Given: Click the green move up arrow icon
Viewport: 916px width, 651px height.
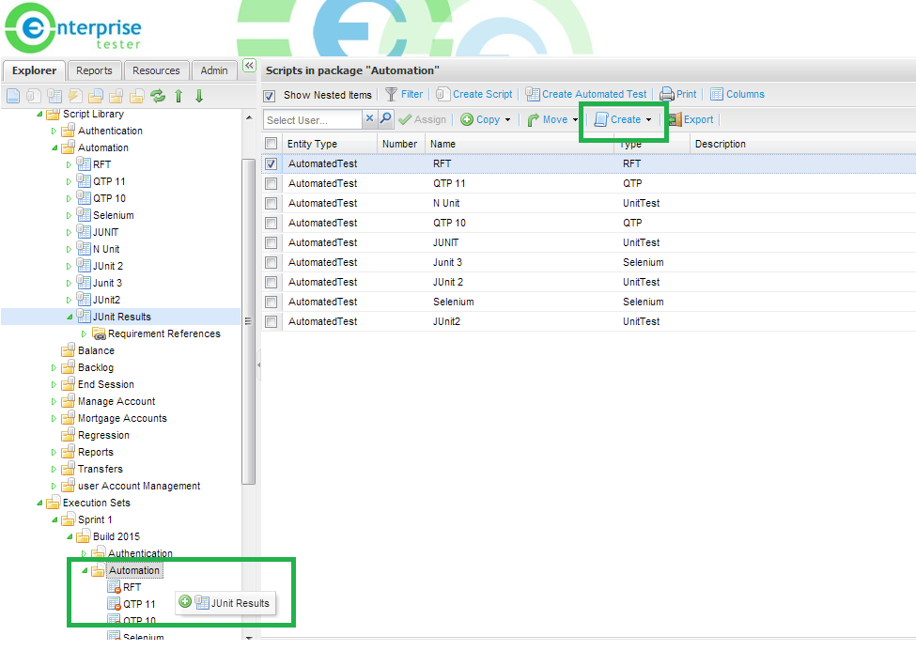Looking at the screenshot, I should click(179, 96).
